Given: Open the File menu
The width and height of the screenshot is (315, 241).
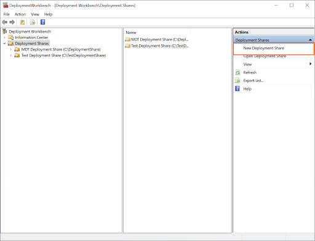Looking at the screenshot, I should point(7,14).
